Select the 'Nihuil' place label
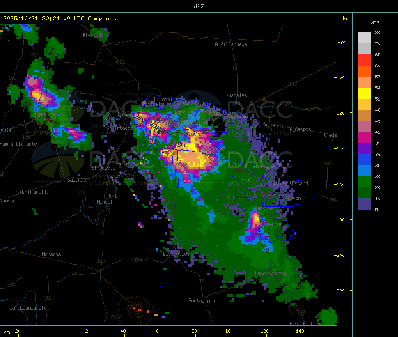This screenshot has width=398, height=337. tap(104, 202)
